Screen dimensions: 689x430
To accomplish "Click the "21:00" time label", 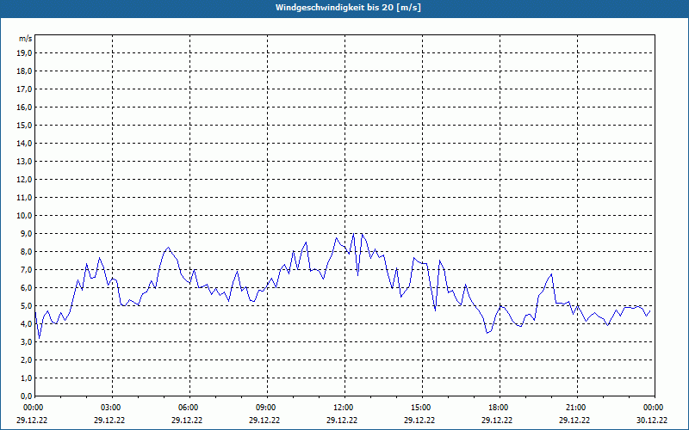I will pos(575,408).
